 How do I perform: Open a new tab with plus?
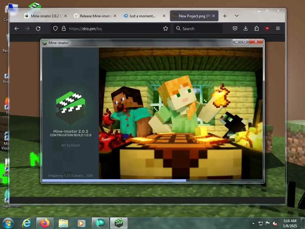225,16
